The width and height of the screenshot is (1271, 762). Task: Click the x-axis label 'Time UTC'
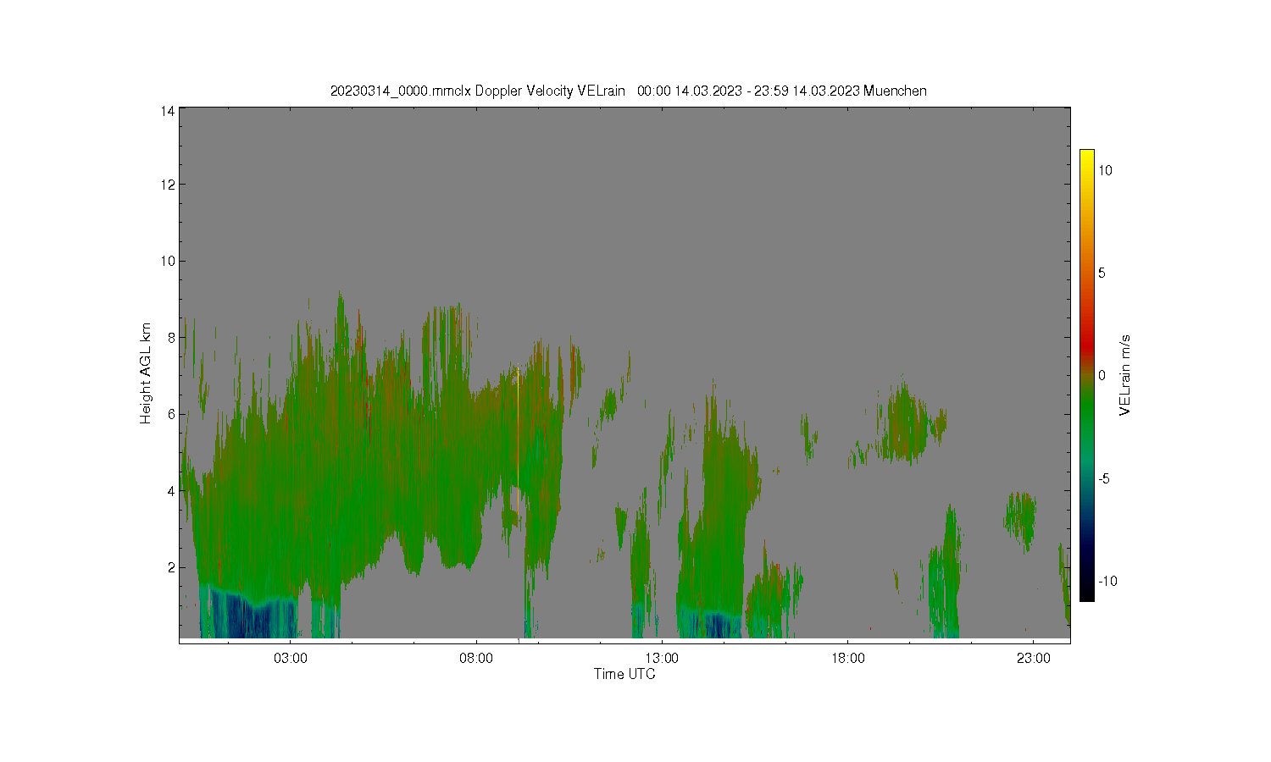(624, 674)
